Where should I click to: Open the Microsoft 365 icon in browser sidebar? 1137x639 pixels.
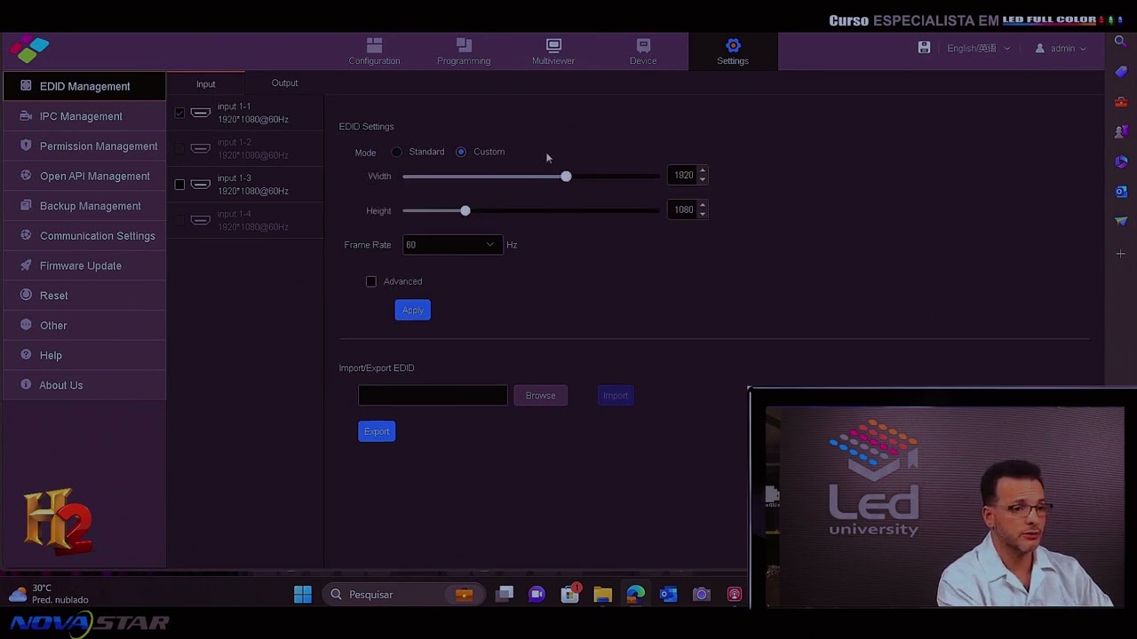[x=1121, y=162]
